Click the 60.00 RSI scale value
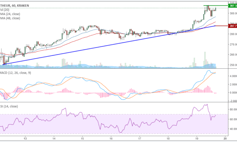237x142 pixels. (233, 119)
